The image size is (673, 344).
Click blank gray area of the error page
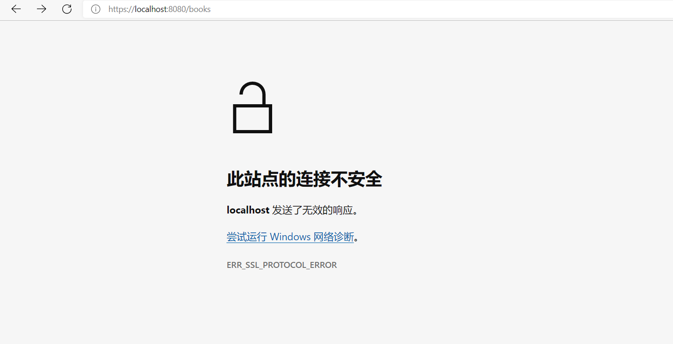[507, 184]
